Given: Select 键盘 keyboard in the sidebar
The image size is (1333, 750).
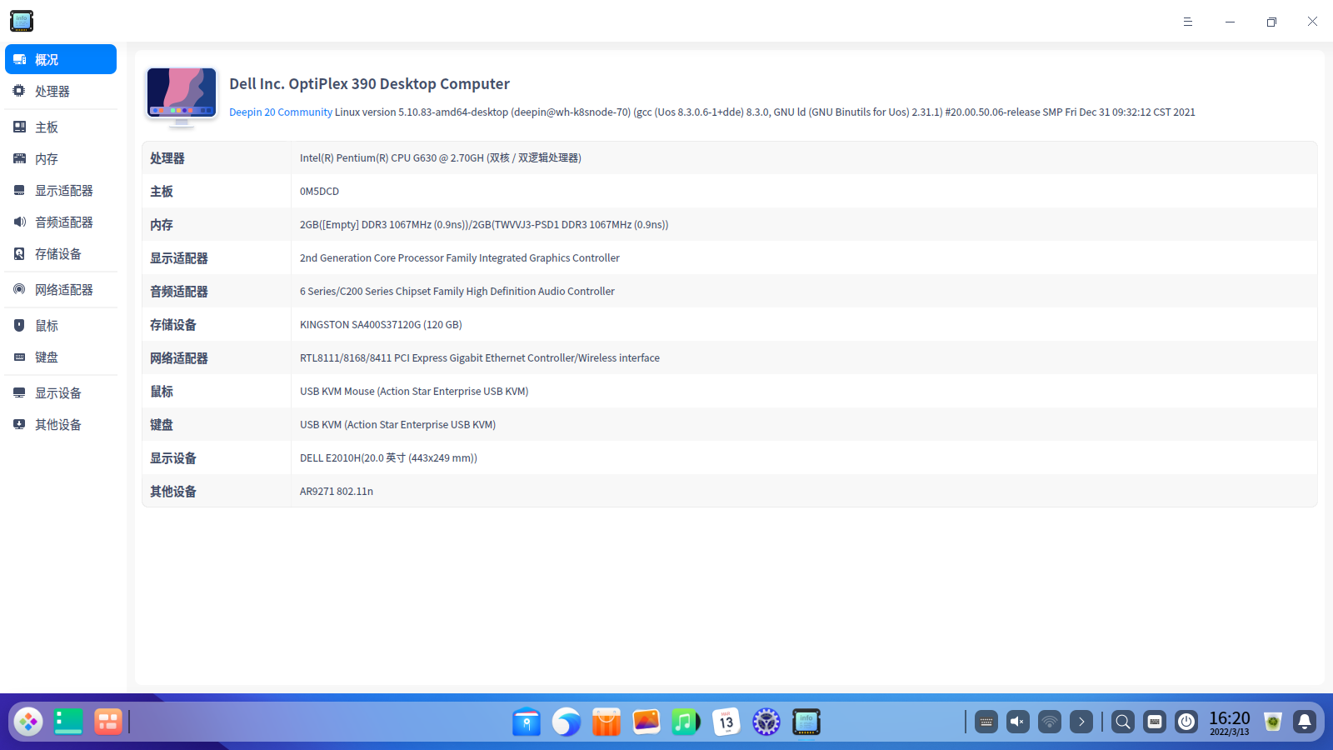Looking at the screenshot, I should tap(61, 357).
